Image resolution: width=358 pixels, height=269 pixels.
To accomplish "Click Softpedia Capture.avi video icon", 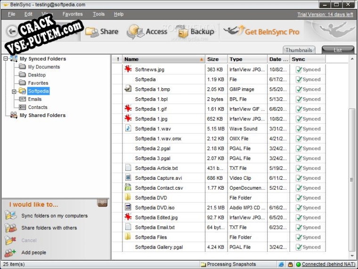I will (128, 177).
